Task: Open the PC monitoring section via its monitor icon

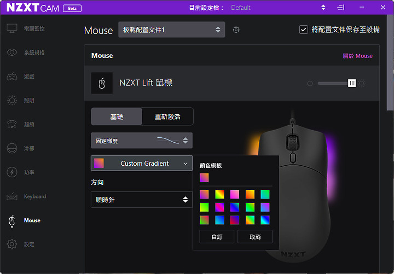Action: (x=12, y=28)
